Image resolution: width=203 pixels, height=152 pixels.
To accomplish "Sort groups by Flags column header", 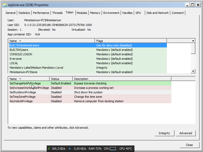I will [130, 41].
